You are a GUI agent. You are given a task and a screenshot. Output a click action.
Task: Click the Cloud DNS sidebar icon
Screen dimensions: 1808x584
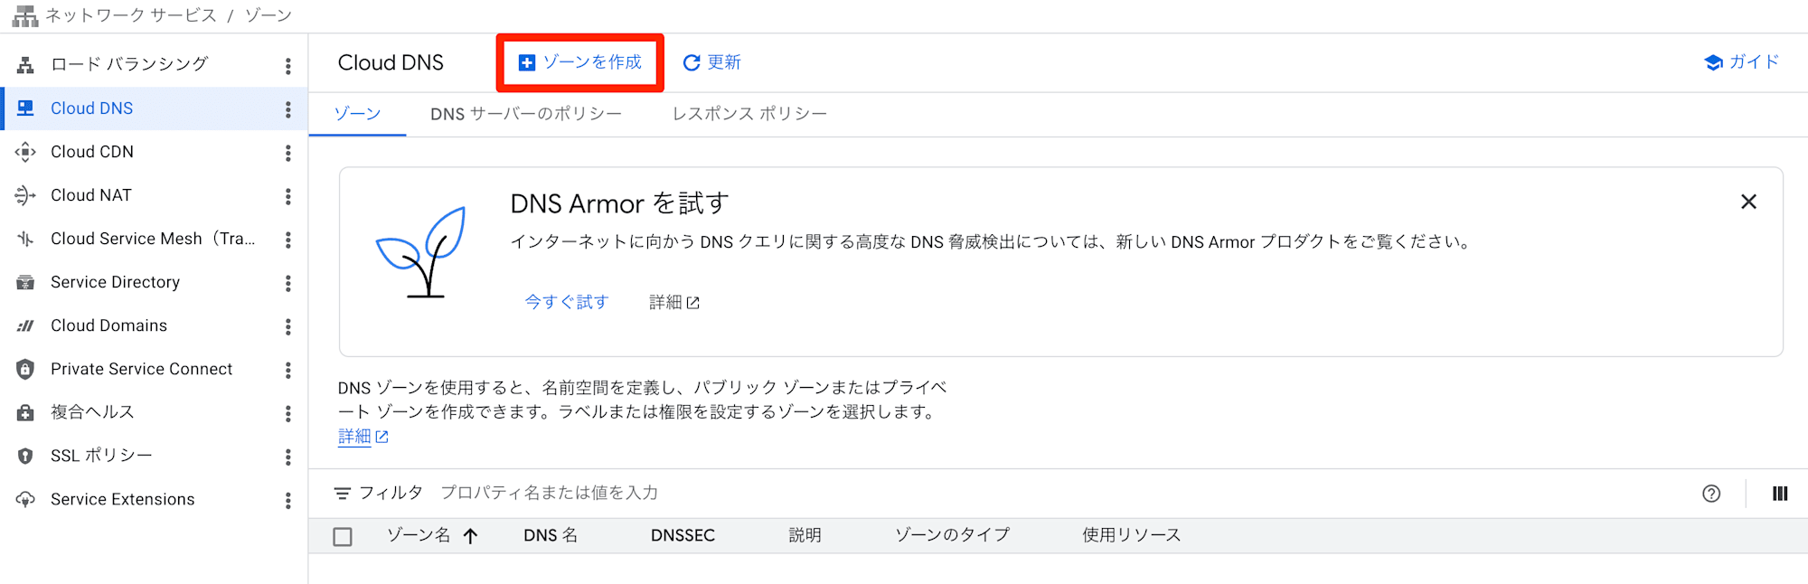(25, 108)
